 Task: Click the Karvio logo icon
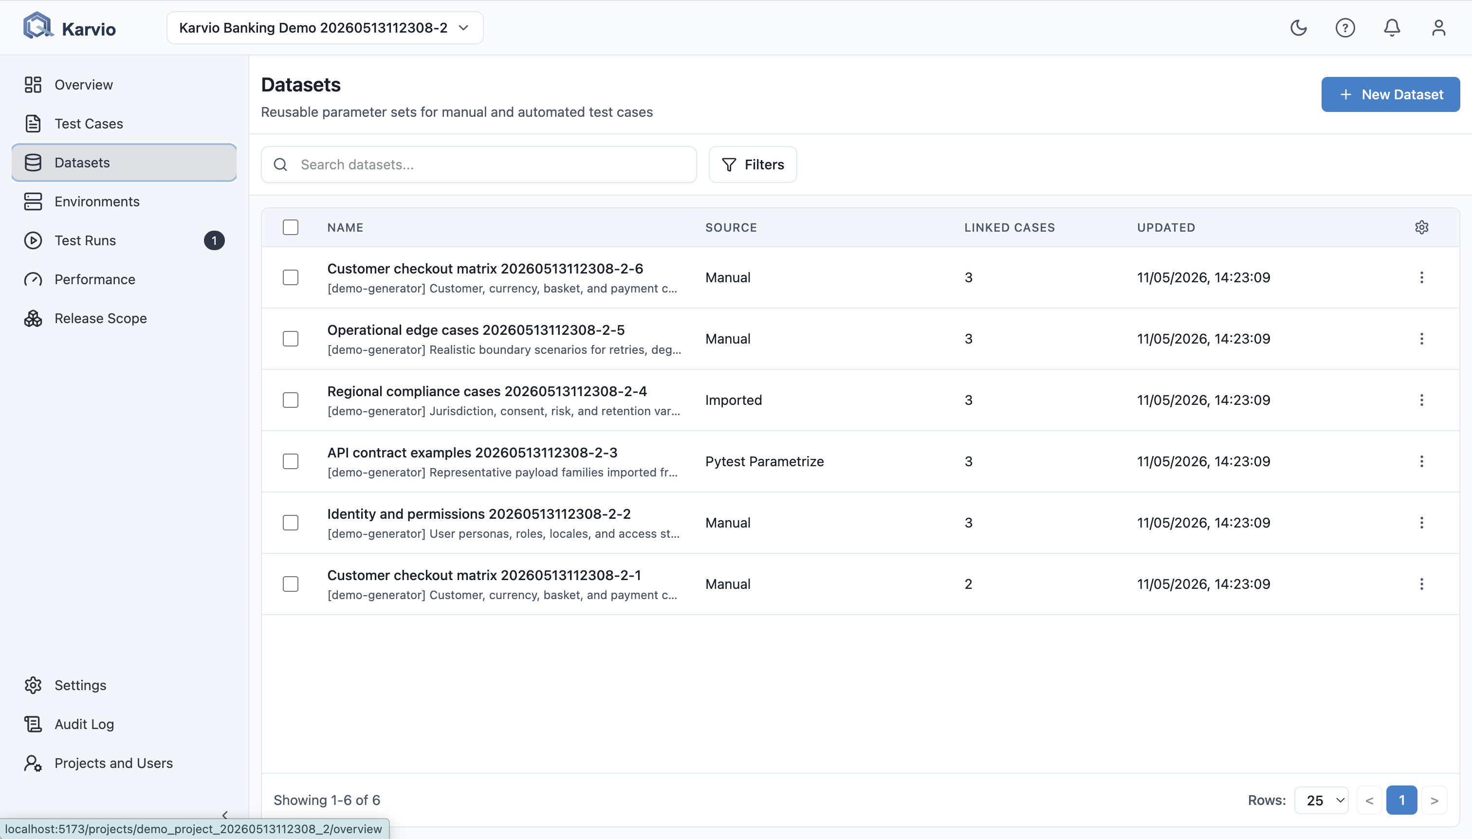coord(37,26)
